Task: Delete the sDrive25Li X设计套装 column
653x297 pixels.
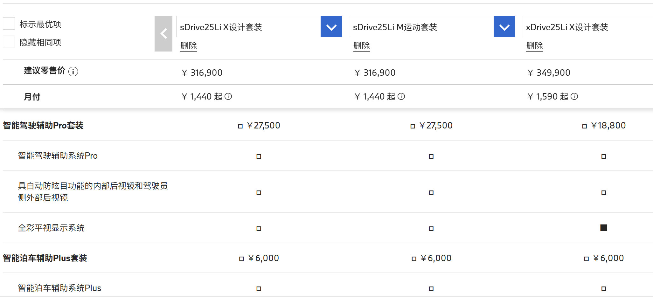Action: click(189, 46)
